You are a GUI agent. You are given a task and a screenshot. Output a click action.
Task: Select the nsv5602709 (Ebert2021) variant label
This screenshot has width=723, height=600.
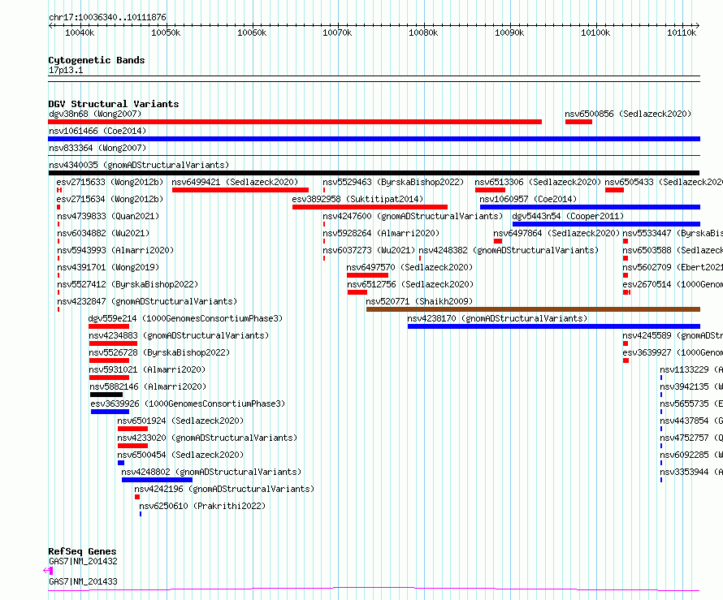point(673,267)
